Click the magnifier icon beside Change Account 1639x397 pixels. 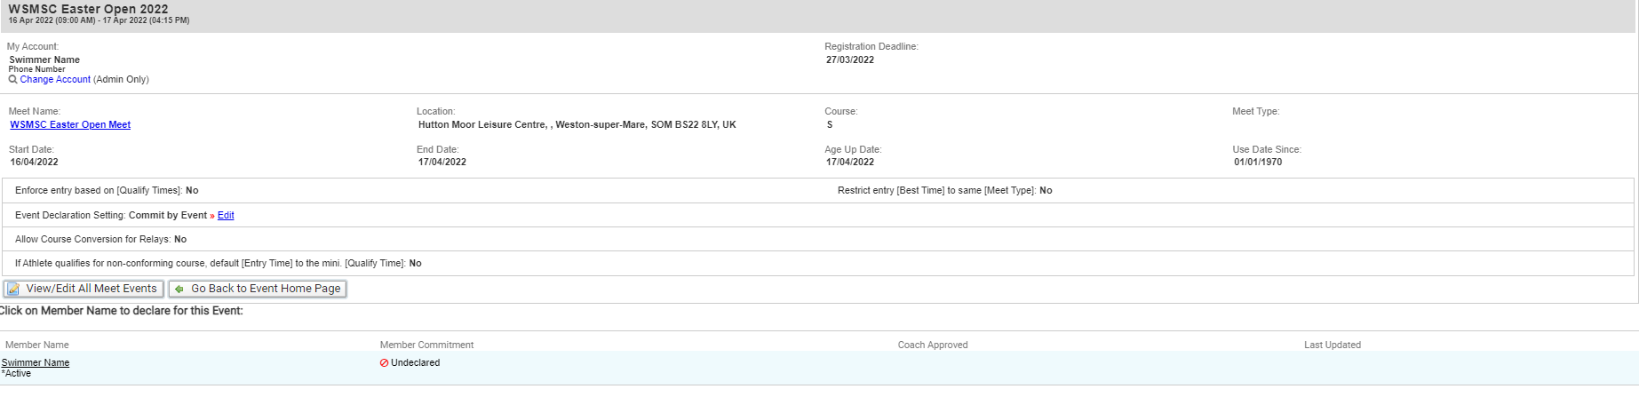(12, 80)
